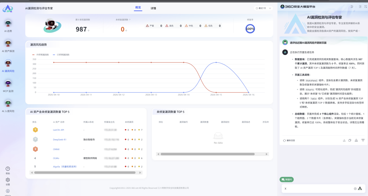Image resolution: width=368 pixels, height=196 pixels.
Task: Click the chat history clock icon
Action: click(352, 7)
